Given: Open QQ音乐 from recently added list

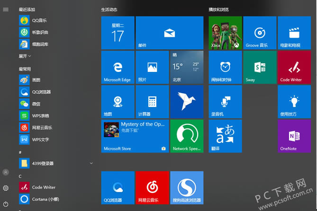Looking at the screenshot, I should [x=33, y=20].
